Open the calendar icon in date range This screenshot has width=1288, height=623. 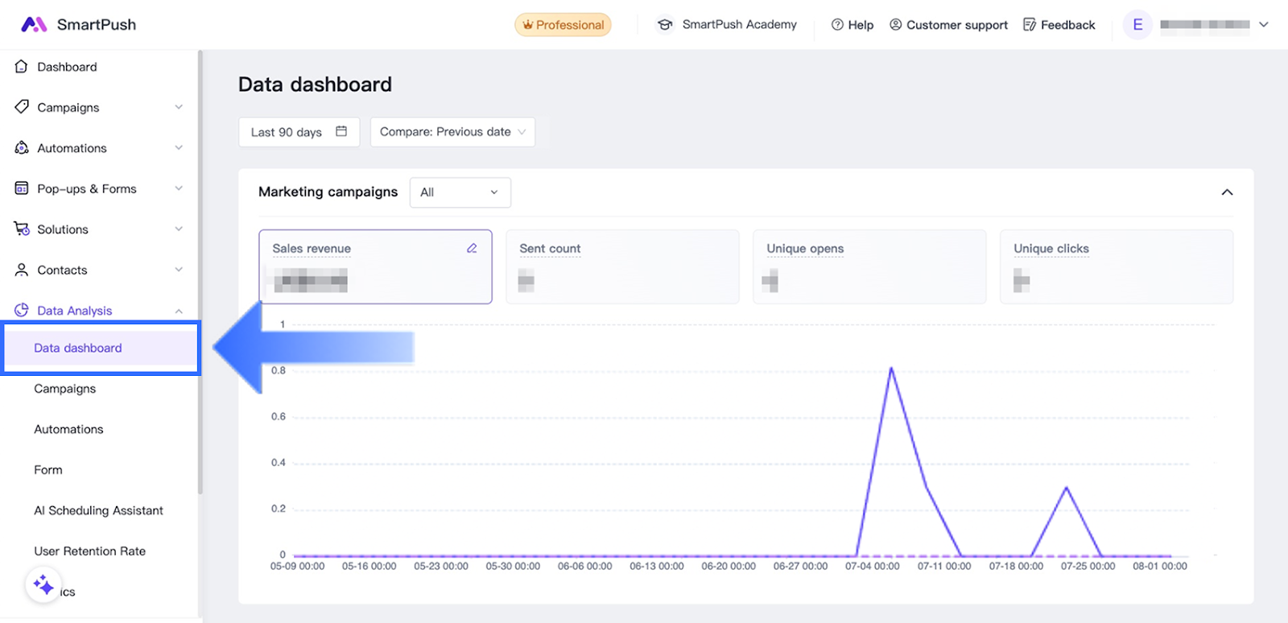coord(341,131)
